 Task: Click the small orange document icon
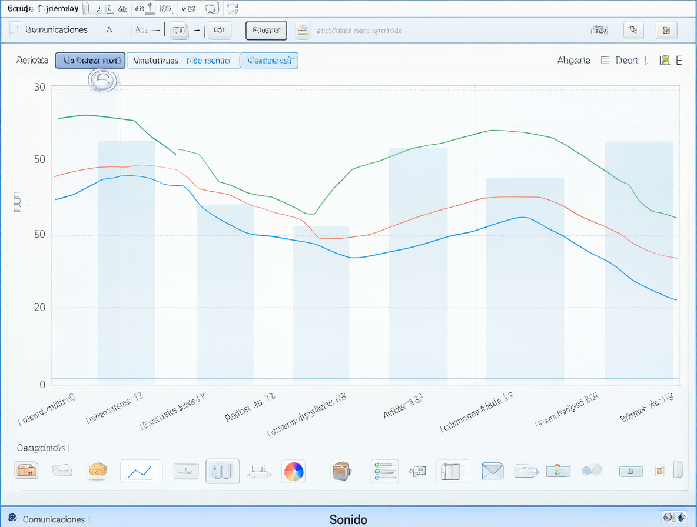[x=660, y=471]
